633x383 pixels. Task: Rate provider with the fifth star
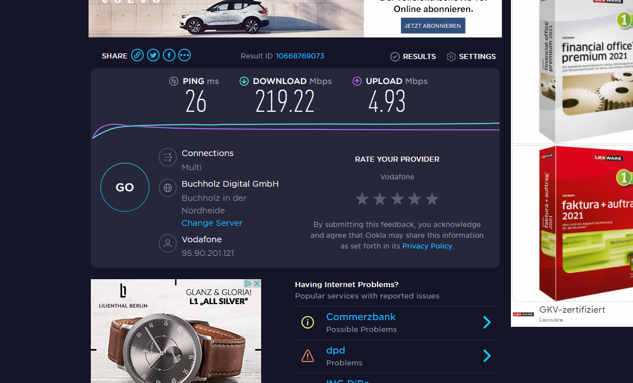tap(432, 199)
